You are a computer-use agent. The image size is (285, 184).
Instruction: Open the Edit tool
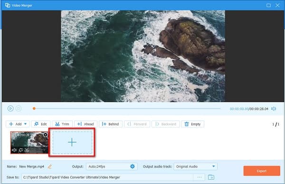(40, 124)
